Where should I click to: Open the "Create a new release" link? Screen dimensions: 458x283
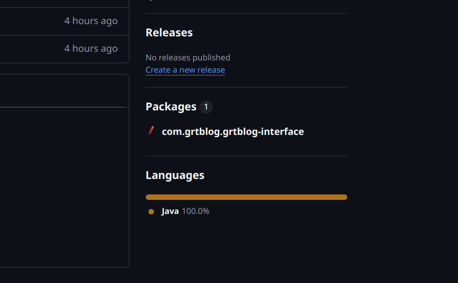pos(185,70)
